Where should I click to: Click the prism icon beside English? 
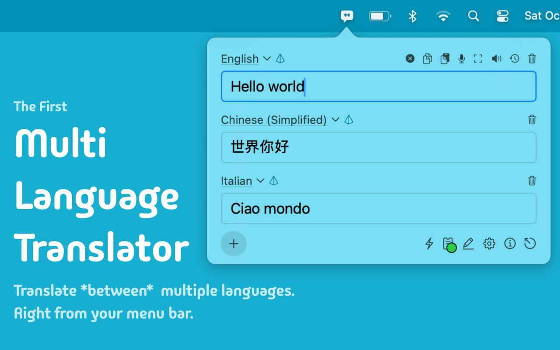pos(280,59)
